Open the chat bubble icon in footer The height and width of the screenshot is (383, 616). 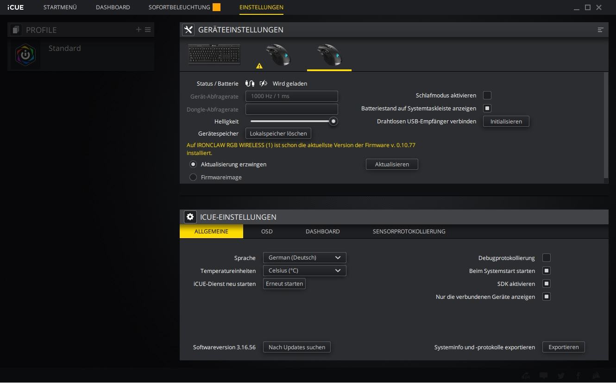(544, 376)
